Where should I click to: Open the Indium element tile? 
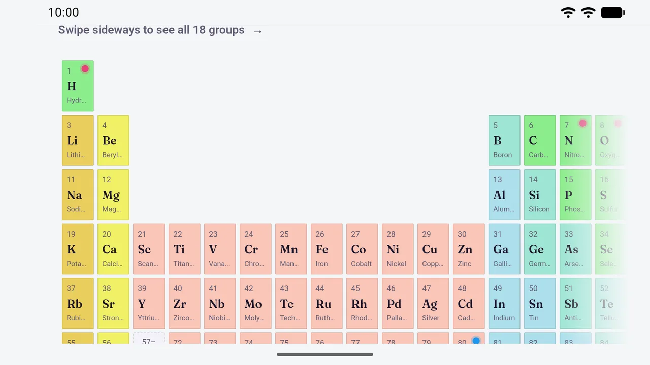tap(504, 303)
